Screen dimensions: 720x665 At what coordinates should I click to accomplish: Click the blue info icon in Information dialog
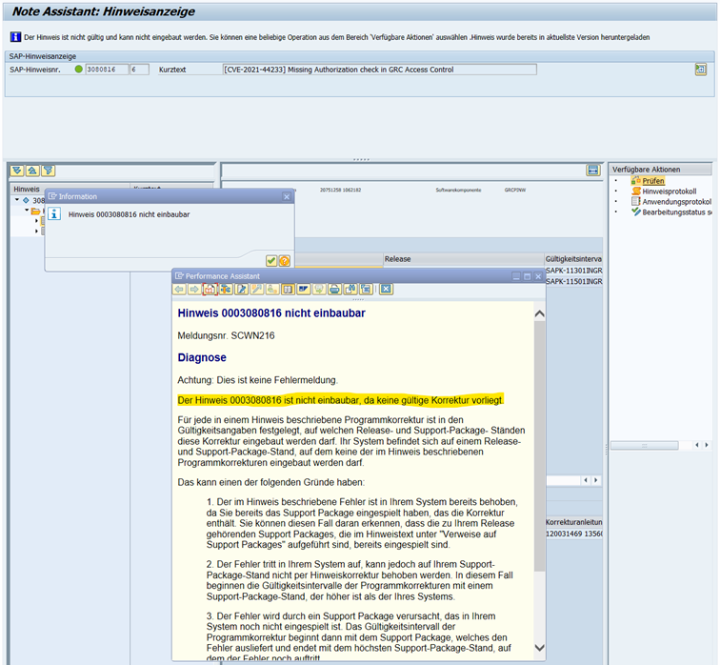coord(54,214)
